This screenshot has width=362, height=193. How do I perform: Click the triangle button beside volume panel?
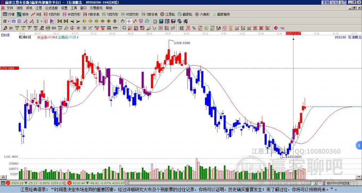[x=3, y=177]
